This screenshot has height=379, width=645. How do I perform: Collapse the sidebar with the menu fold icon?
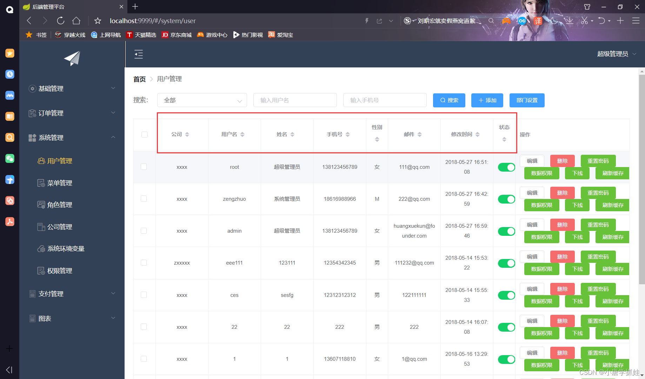coord(139,54)
